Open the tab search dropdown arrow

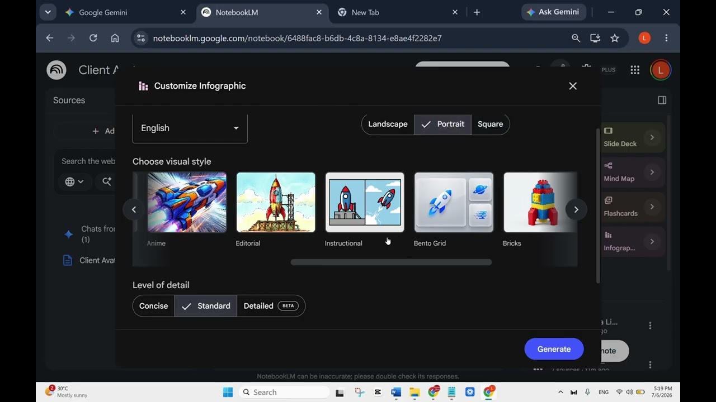[x=48, y=12]
